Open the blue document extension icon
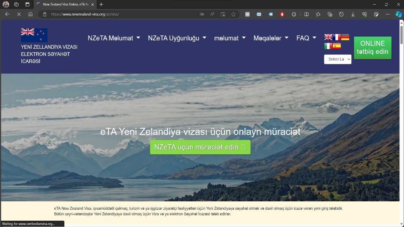This screenshot has height=227, width=404. 271,14
